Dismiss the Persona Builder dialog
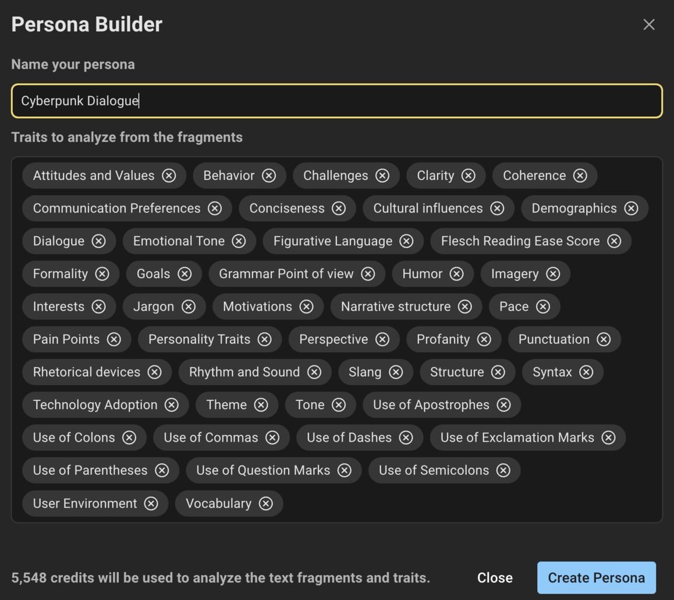674x600 pixels. tap(648, 24)
